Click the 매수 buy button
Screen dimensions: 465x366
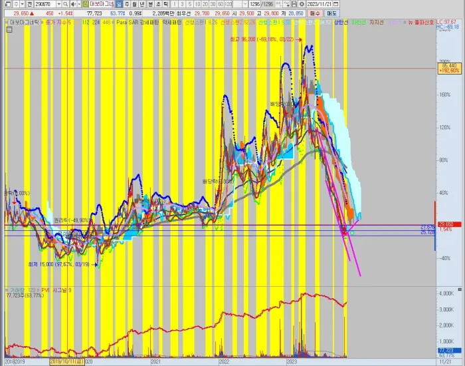(315, 13)
